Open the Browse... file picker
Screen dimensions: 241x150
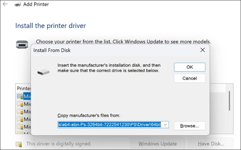[189, 126]
